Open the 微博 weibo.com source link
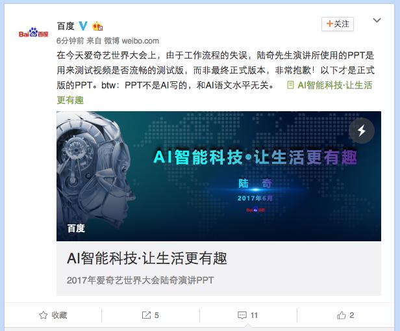 click(x=132, y=40)
